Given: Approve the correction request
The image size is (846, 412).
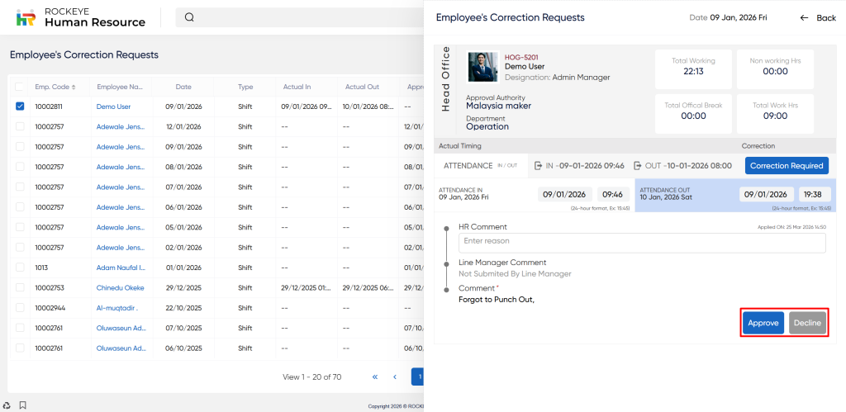Looking at the screenshot, I should coord(763,323).
